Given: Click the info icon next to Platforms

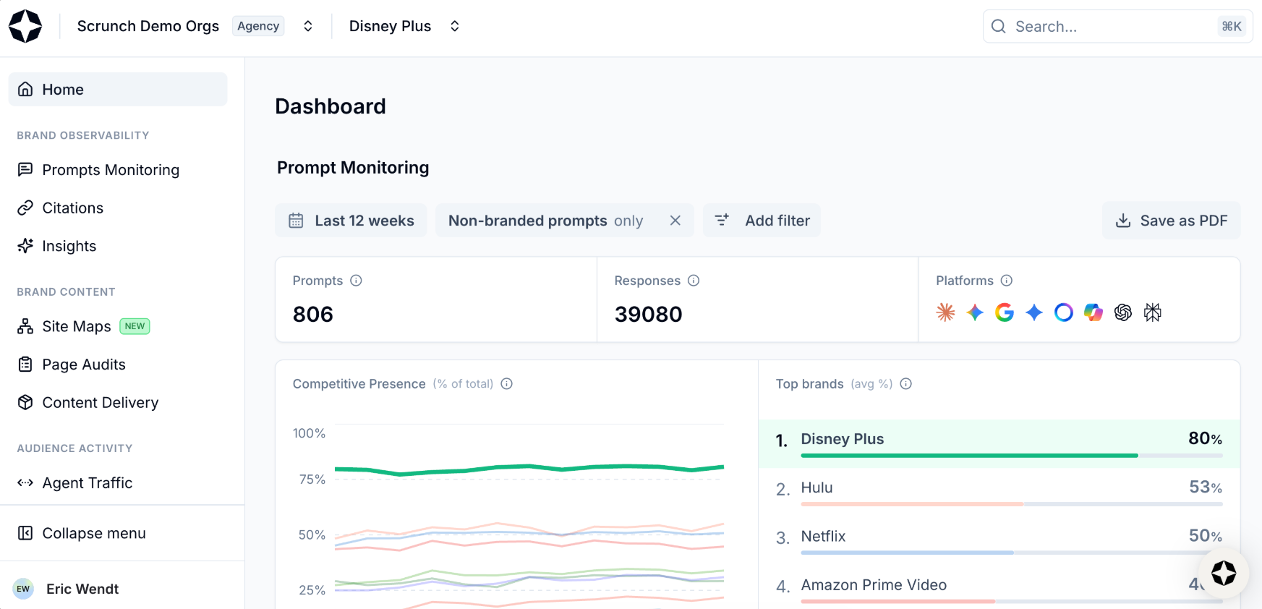Looking at the screenshot, I should 1007,281.
